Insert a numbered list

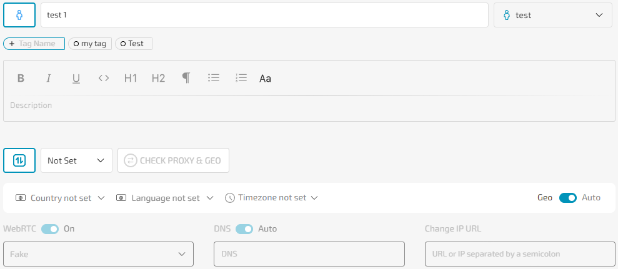(x=241, y=79)
